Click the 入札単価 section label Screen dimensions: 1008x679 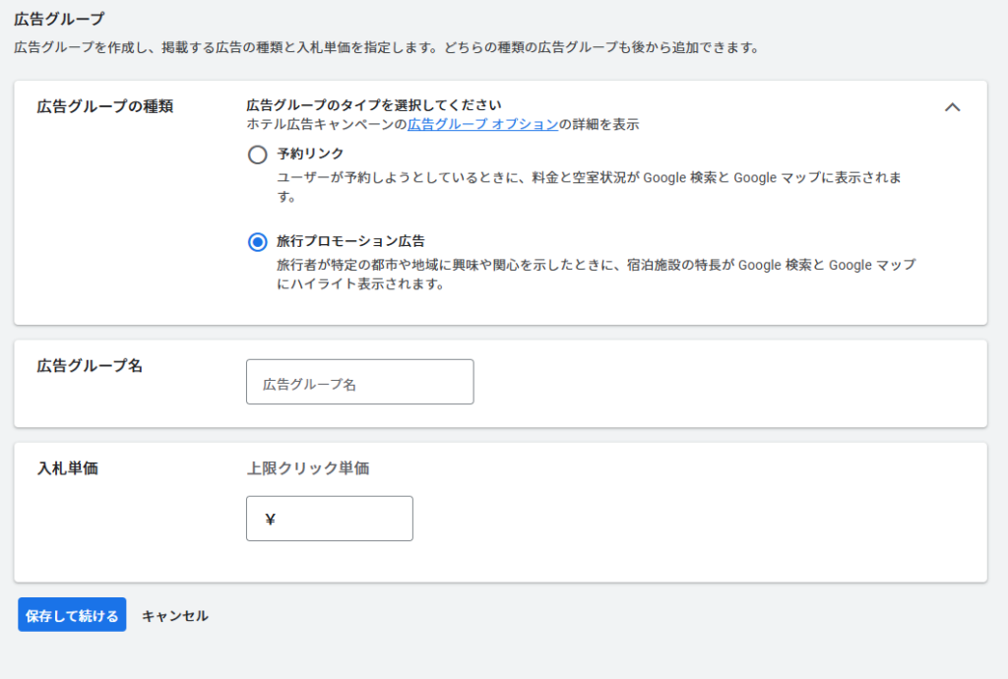[x=68, y=468]
